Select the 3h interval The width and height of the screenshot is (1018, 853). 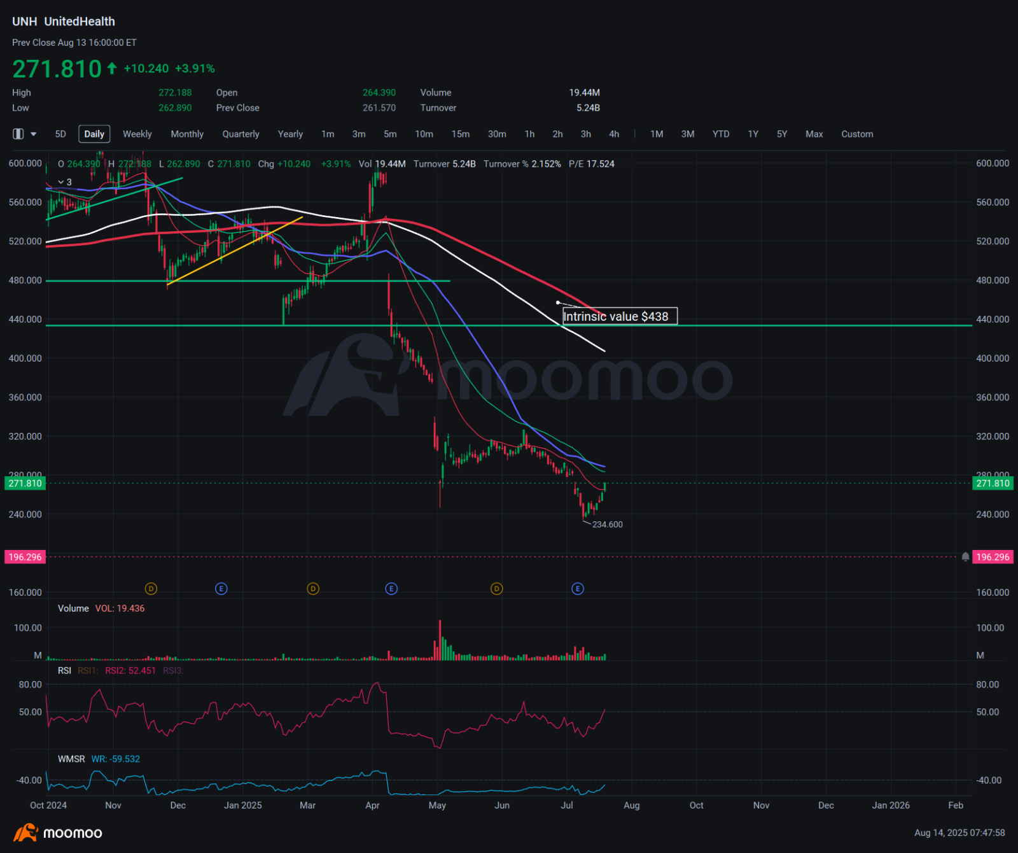point(586,134)
